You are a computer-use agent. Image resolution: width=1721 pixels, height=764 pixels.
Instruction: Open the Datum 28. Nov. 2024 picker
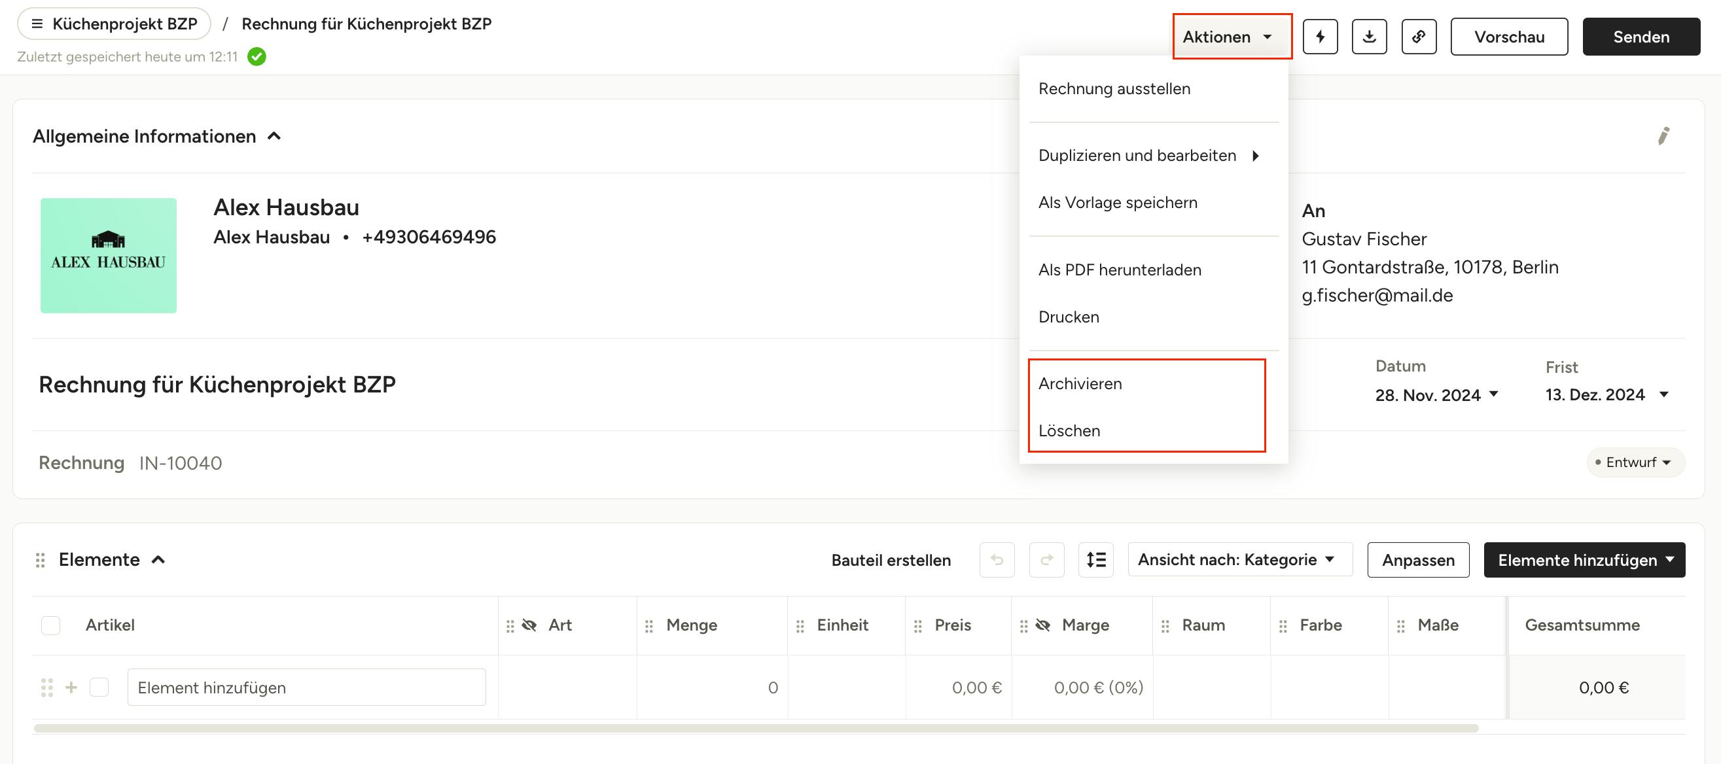[1436, 394]
